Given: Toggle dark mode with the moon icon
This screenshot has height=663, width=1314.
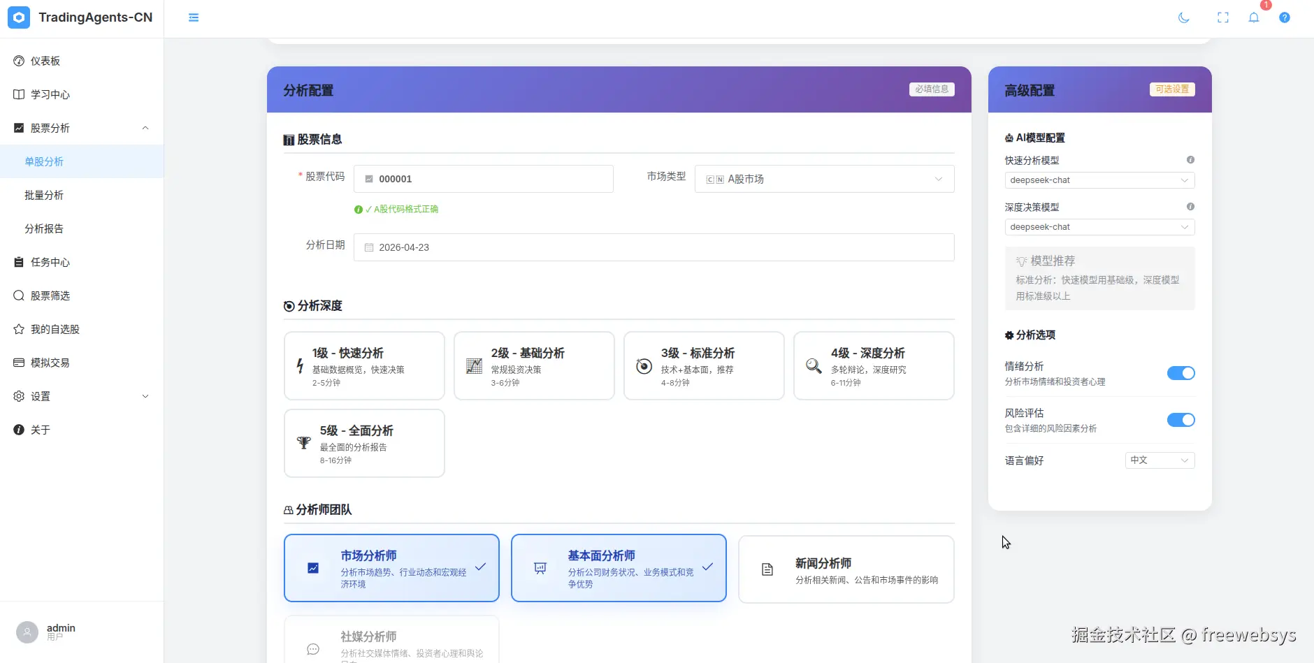Looking at the screenshot, I should 1183,17.
